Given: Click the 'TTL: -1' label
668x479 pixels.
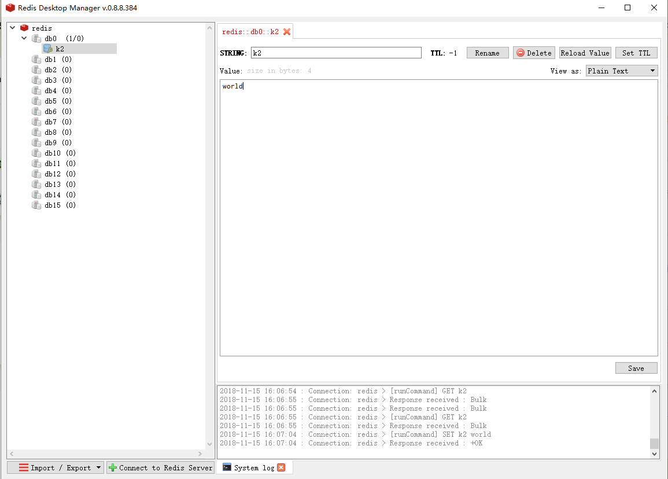Looking at the screenshot, I should click(444, 53).
